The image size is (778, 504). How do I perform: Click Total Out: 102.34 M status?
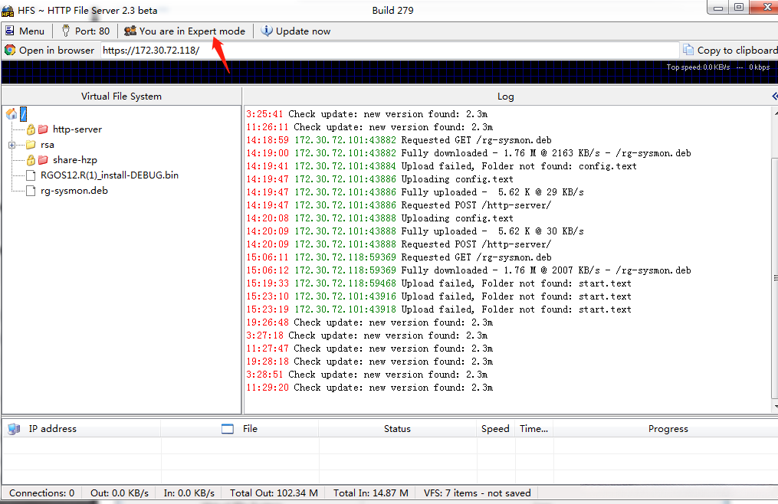click(x=274, y=493)
